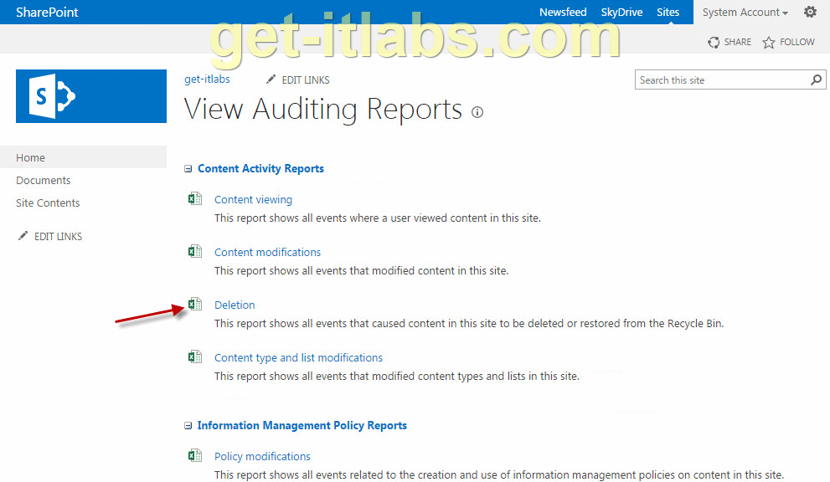Click the search magnifier icon
Screen dimensions: 830x482
pos(817,79)
